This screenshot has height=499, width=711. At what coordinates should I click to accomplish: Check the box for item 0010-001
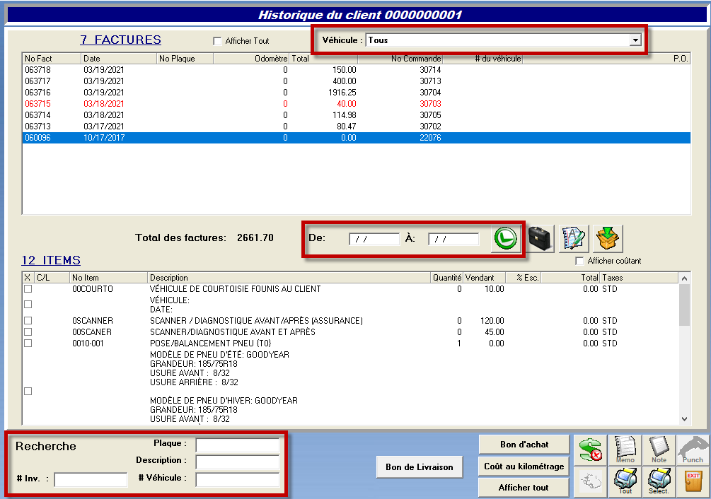coord(28,344)
